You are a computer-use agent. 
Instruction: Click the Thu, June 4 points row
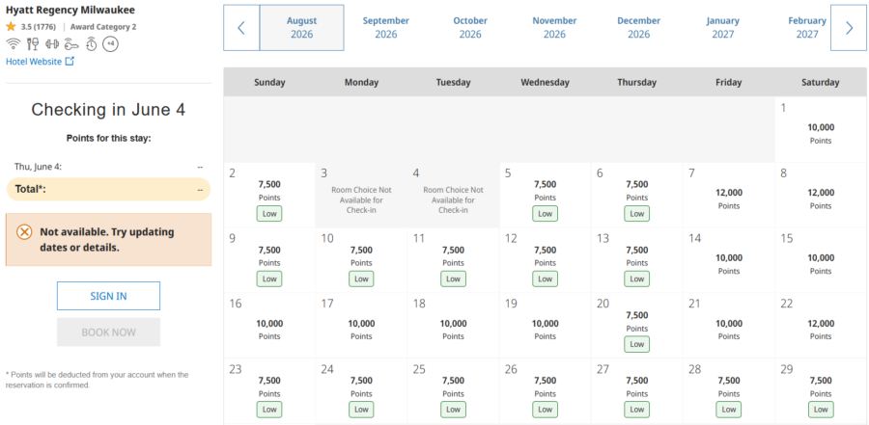tap(108, 166)
